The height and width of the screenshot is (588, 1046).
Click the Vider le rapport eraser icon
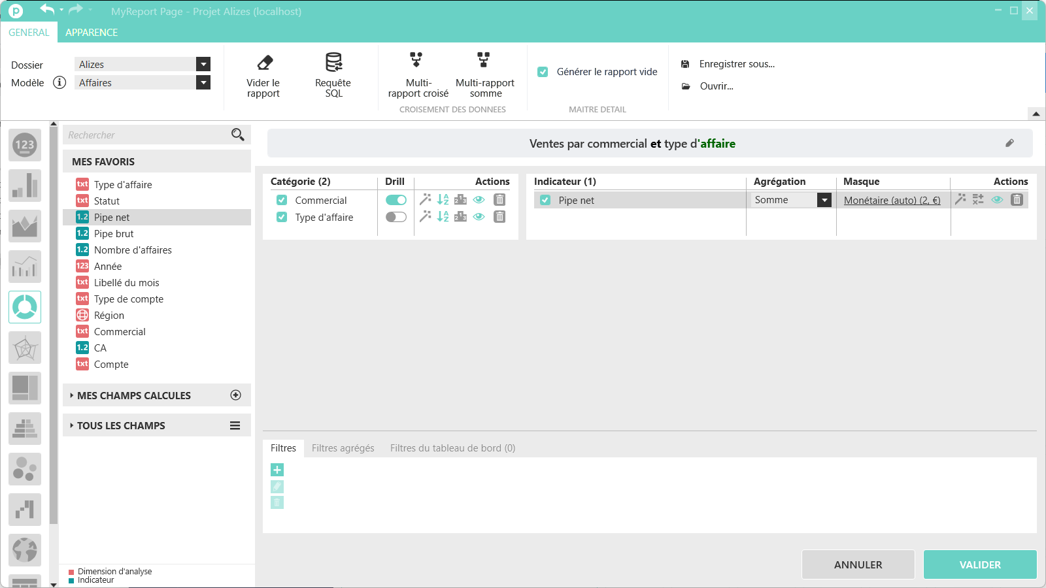tap(265, 63)
